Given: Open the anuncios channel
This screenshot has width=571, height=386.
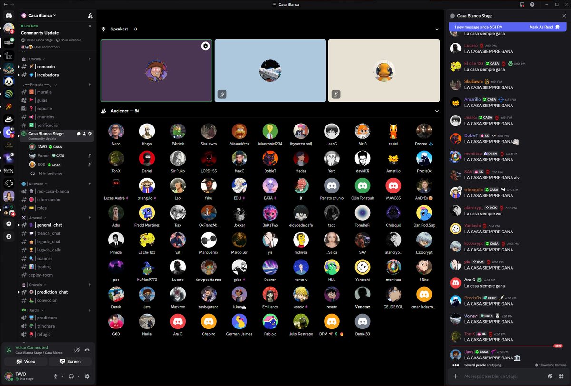Looking at the screenshot, I should click(57, 117).
